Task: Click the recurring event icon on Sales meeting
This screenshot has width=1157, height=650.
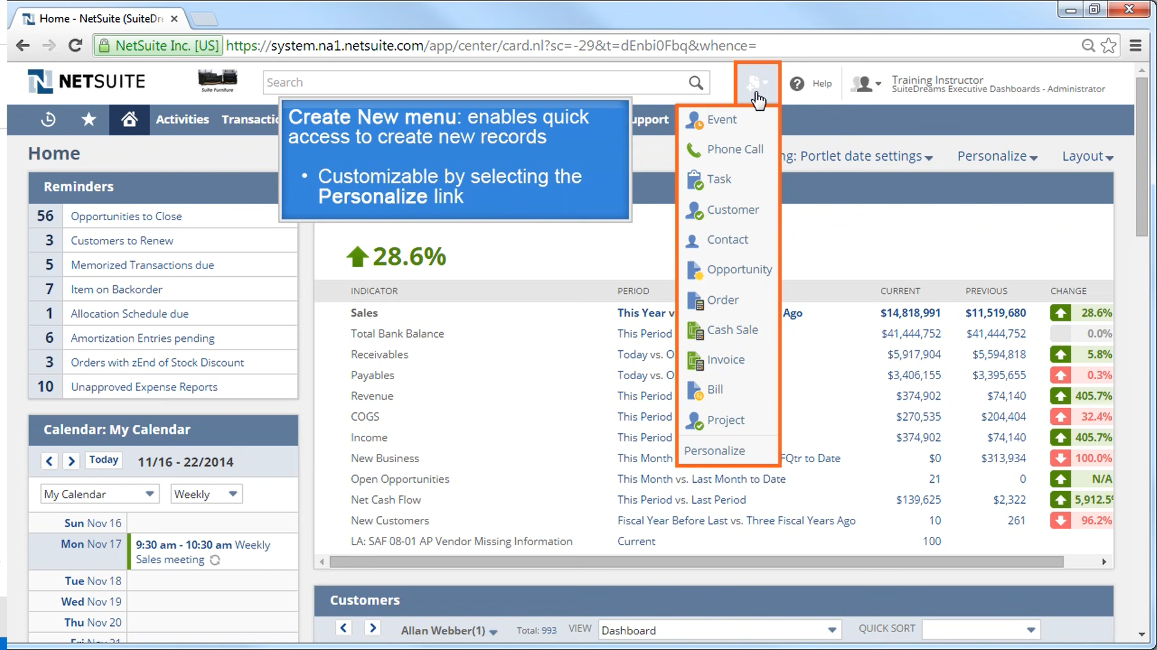Action: tap(215, 560)
